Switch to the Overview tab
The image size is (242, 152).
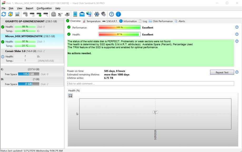coord(73,21)
